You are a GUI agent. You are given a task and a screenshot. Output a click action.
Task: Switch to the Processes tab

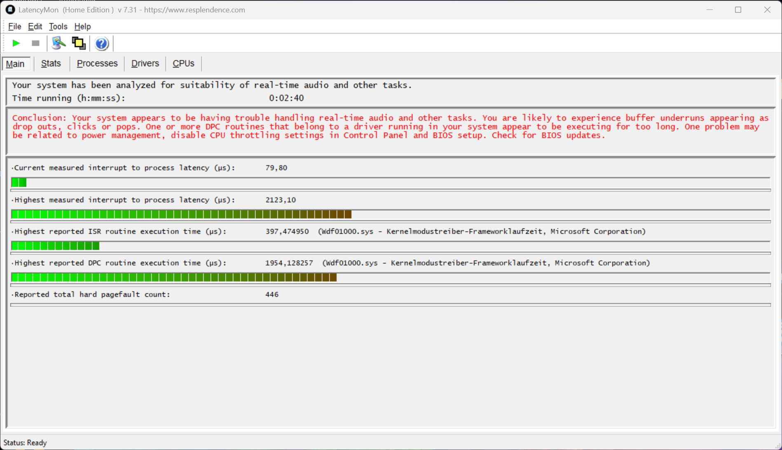(x=97, y=63)
